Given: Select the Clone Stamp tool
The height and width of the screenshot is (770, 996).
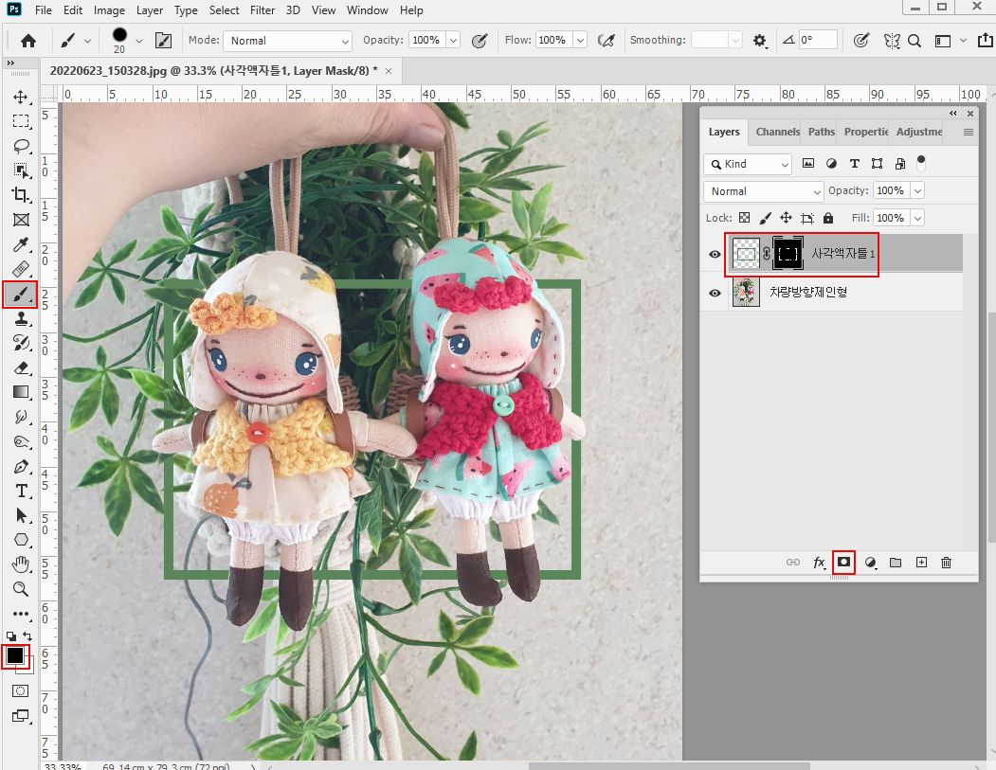Looking at the screenshot, I should click(x=21, y=318).
